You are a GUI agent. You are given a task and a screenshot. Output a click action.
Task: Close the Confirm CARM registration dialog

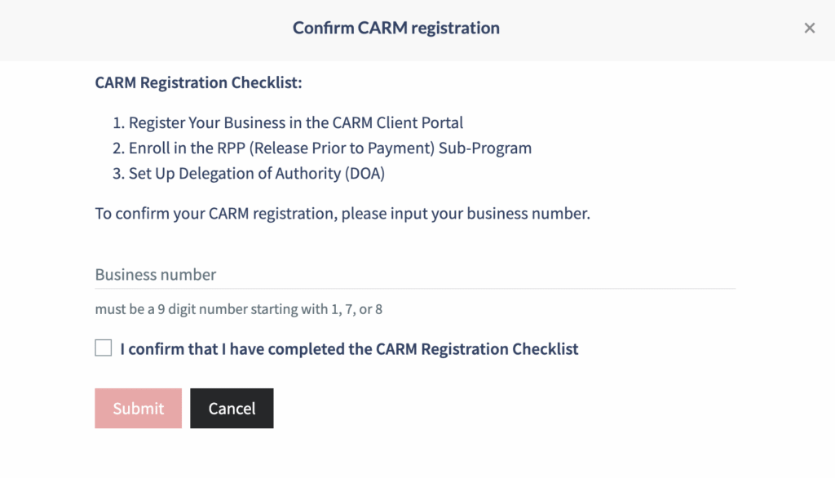click(x=809, y=29)
